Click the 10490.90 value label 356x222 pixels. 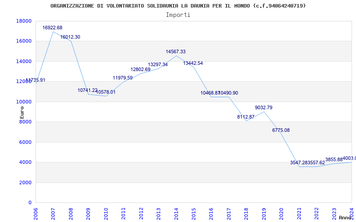[x=228, y=93]
